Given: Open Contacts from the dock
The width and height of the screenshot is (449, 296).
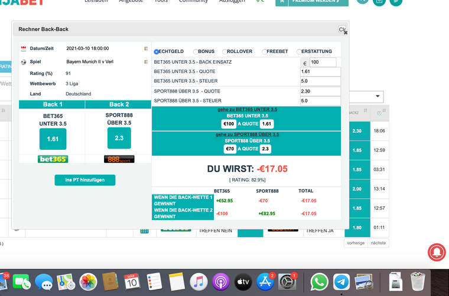Looking at the screenshot, I should [110, 282].
